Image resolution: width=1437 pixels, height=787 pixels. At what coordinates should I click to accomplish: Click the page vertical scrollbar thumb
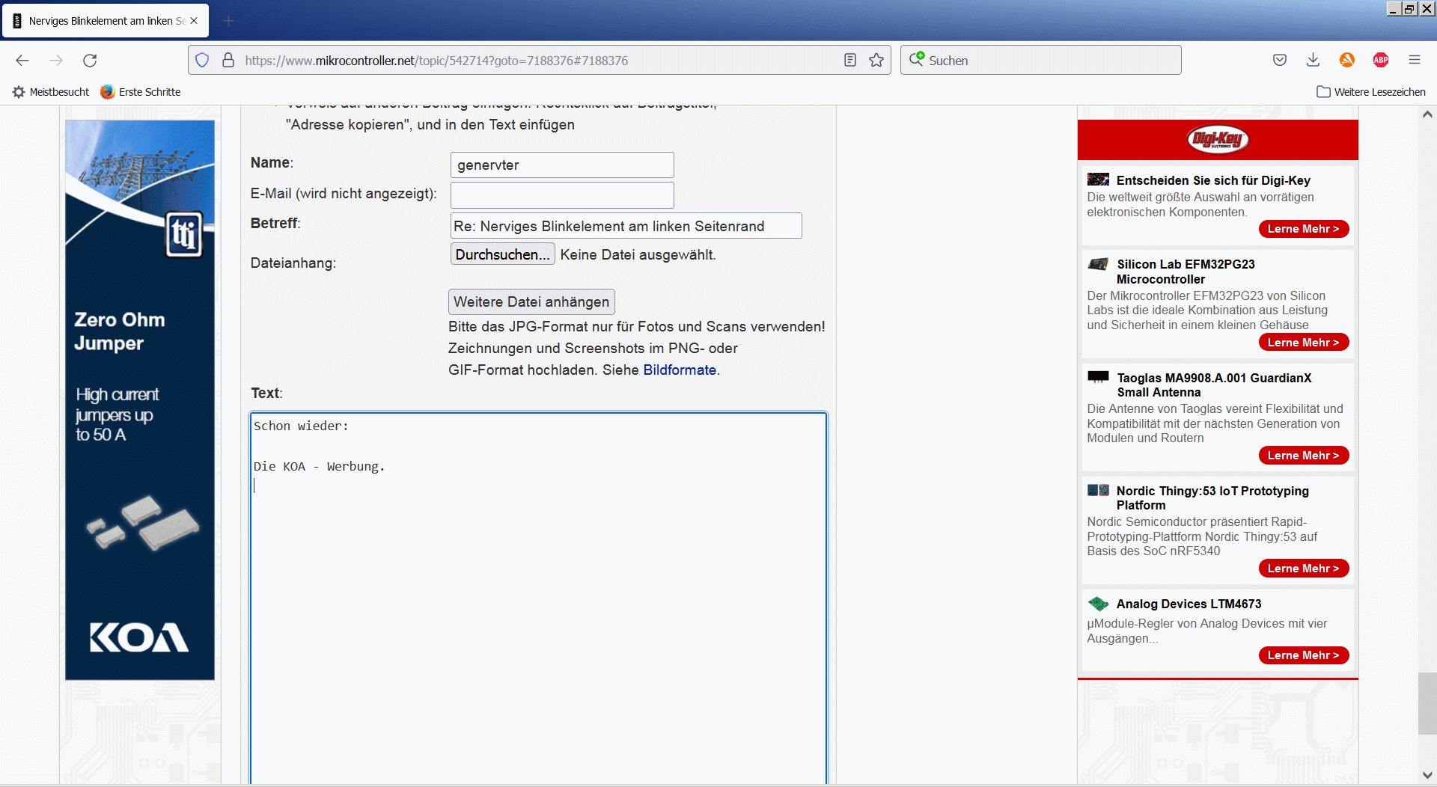[x=1427, y=703]
